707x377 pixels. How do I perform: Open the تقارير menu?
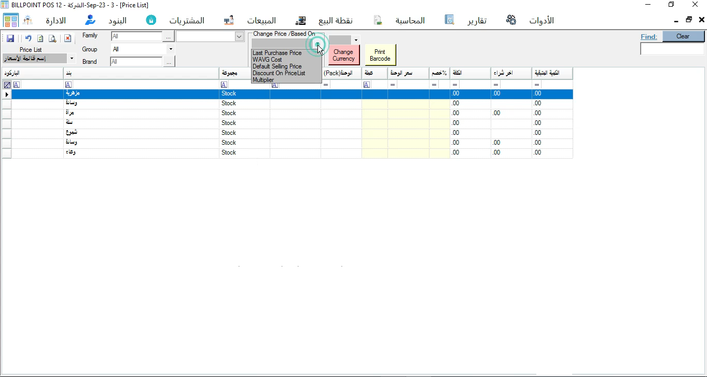[x=477, y=20]
